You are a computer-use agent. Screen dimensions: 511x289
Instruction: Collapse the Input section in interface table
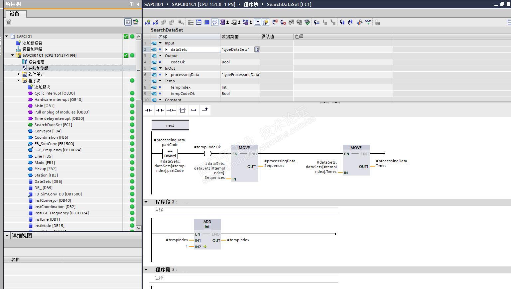(160, 43)
